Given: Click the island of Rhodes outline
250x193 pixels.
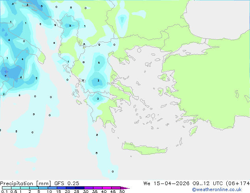Looking at the screenshot, I should coord(193,131).
